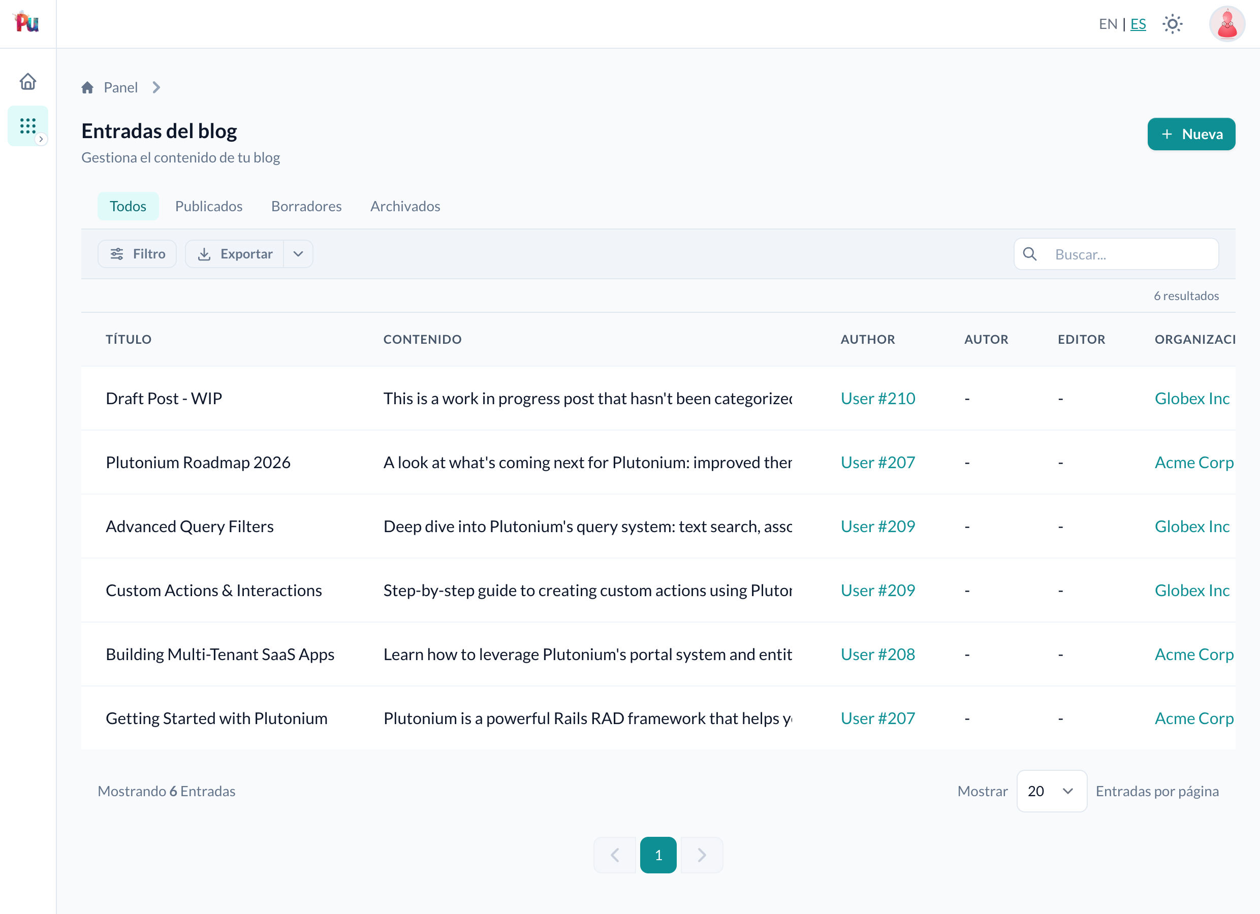Open Building Multi-Tenant SaaS Apps entry

pos(220,654)
